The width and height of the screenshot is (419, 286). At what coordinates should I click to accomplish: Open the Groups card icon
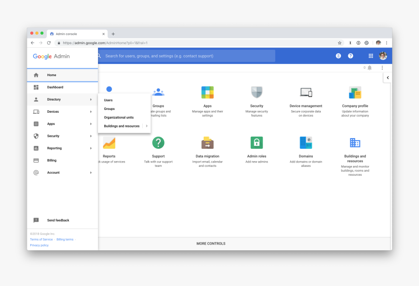(x=158, y=92)
